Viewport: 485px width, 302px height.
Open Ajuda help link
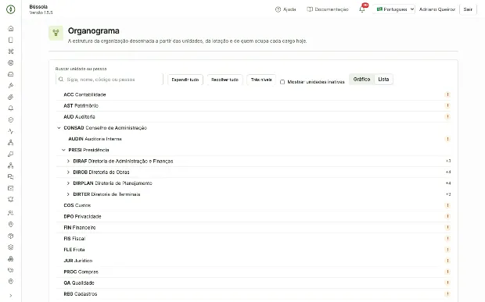coord(286,9)
